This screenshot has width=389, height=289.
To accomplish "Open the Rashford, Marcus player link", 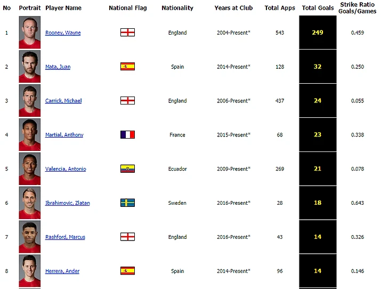I will coord(65,237).
